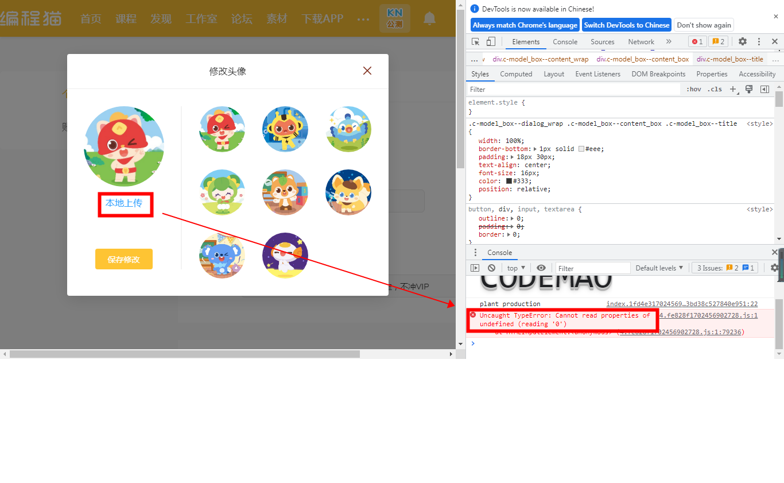Open the #333 color swatch
The image size is (784, 483).
[x=509, y=181]
